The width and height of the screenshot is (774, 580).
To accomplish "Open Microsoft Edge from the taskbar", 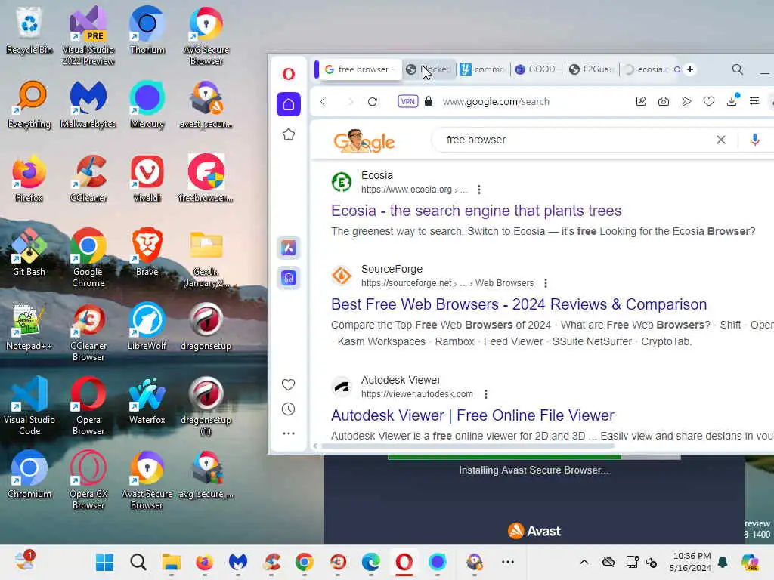I will point(370,562).
